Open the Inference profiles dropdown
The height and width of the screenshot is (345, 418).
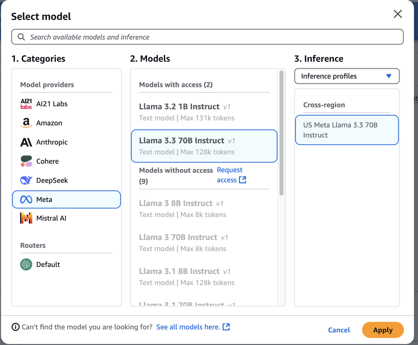click(347, 76)
